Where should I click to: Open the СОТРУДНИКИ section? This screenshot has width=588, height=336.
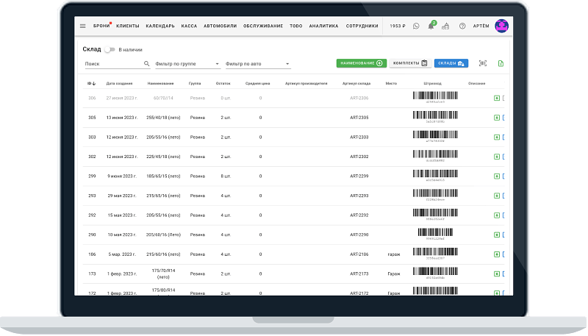tap(362, 26)
